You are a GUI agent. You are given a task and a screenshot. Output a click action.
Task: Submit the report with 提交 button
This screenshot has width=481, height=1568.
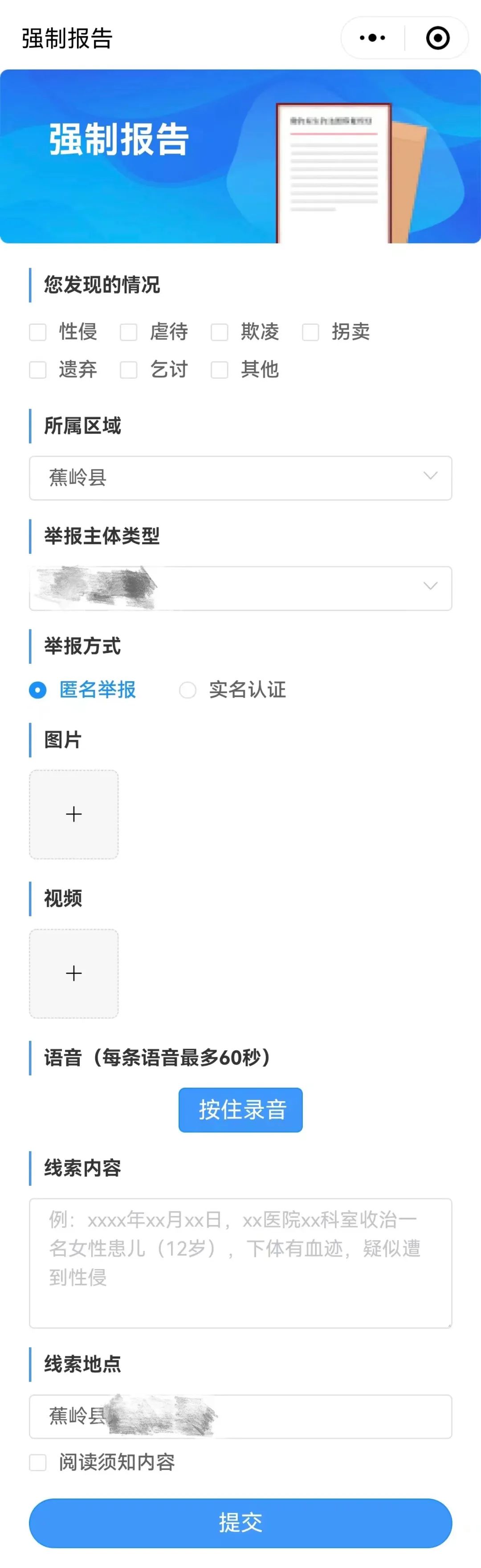pyautogui.click(x=240, y=1523)
